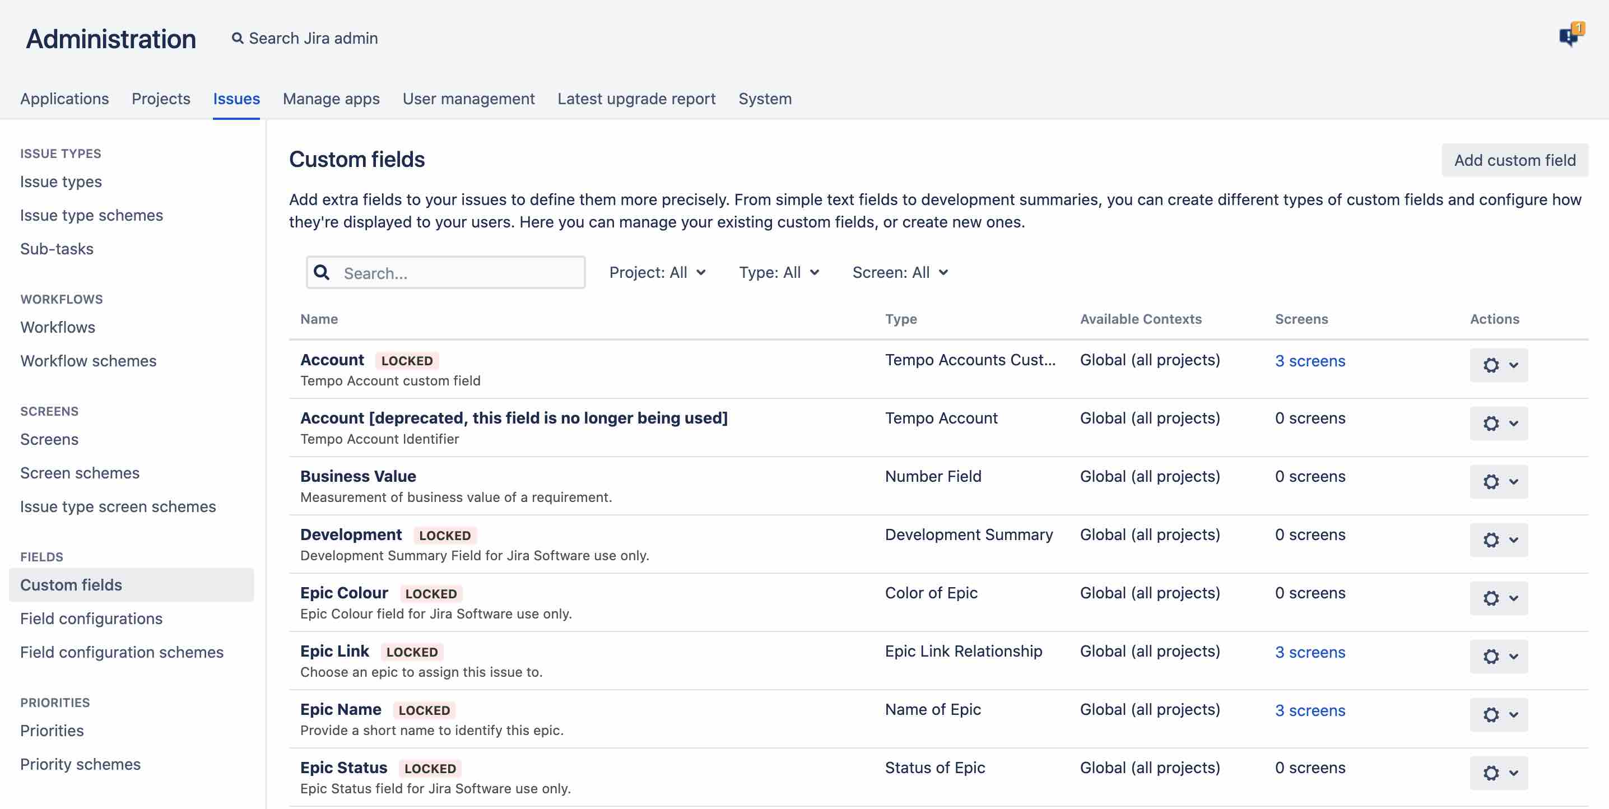Switch to the Manage apps tab

(x=331, y=99)
